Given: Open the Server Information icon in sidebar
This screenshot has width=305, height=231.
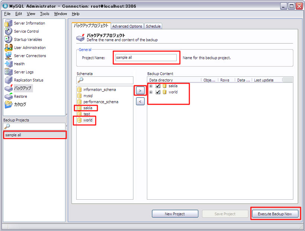Looking at the screenshot, I should [x=8, y=23].
